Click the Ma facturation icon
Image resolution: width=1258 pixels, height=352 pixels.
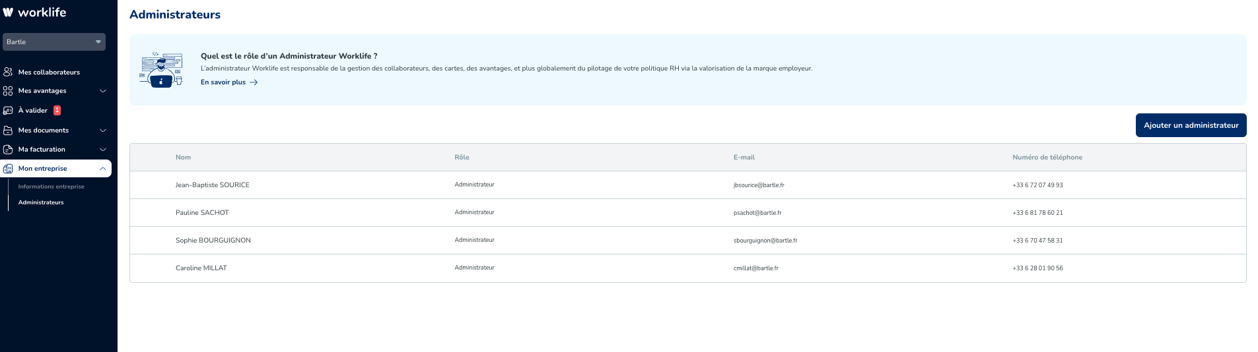(x=8, y=150)
